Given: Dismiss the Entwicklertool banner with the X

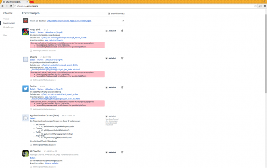Looking at the screenshot, I should tap(123, 21).
